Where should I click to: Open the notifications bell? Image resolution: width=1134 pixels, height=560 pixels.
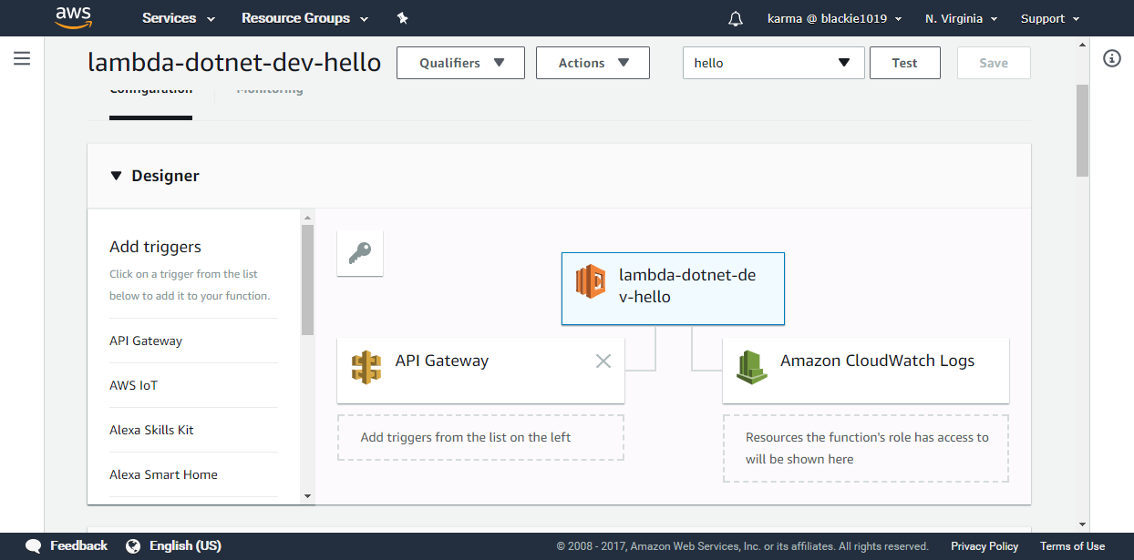736,19
